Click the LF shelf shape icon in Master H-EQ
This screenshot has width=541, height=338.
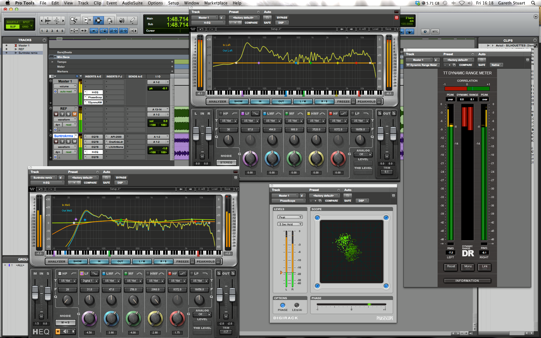tap(255, 114)
